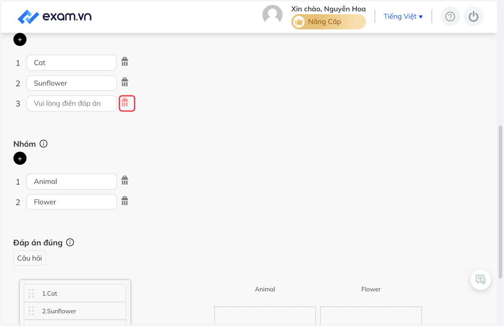Open the Tiếng Việt language dropdown
504x326 pixels.
[403, 16]
